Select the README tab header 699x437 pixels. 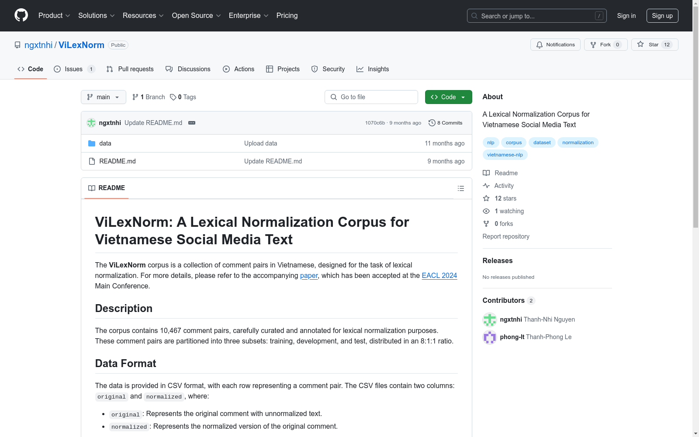pyautogui.click(x=107, y=188)
